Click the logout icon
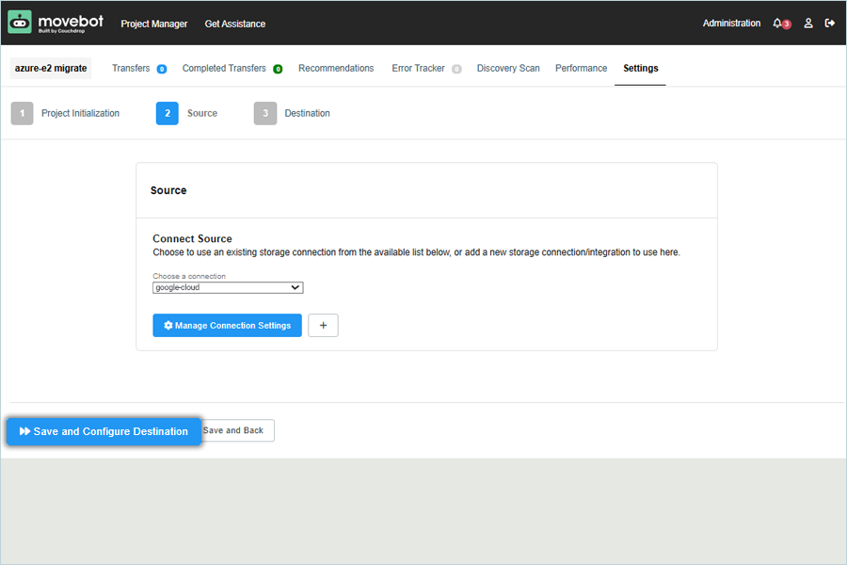847x565 pixels. 830,24
